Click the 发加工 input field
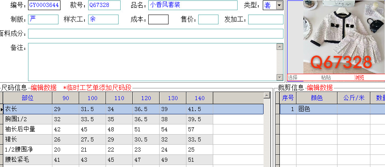Viewport: 385px width, 167px height. point(266,19)
